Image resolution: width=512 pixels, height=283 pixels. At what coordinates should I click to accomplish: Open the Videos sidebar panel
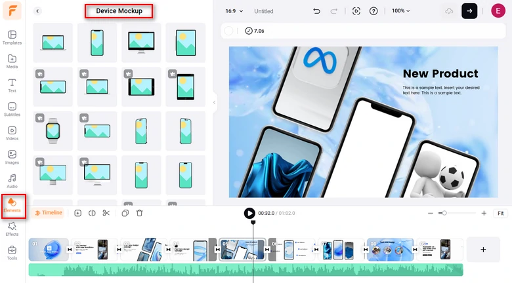(x=12, y=133)
